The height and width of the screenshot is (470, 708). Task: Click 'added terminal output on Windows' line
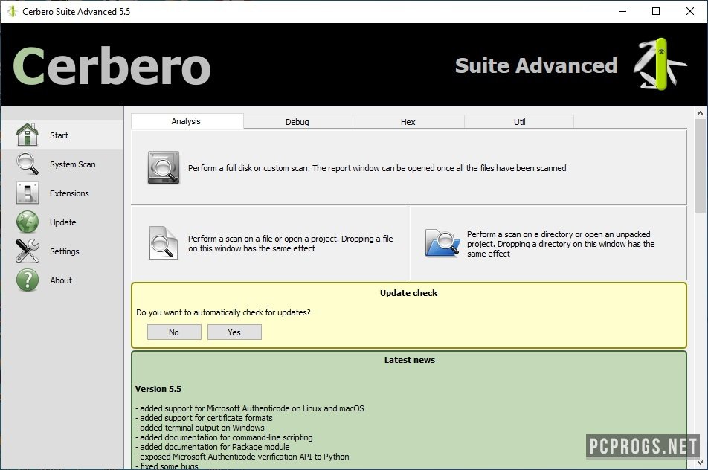coord(200,428)
